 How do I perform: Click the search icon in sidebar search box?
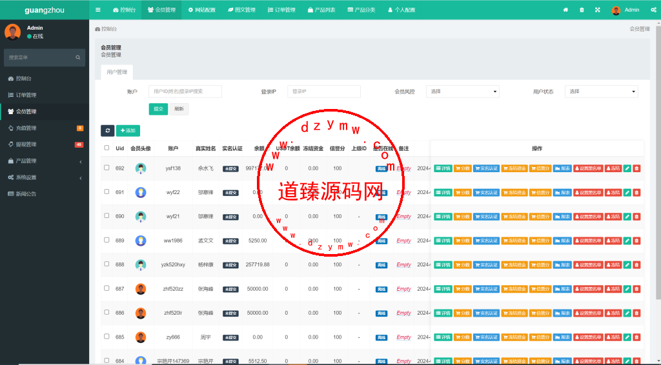point(78,57)
